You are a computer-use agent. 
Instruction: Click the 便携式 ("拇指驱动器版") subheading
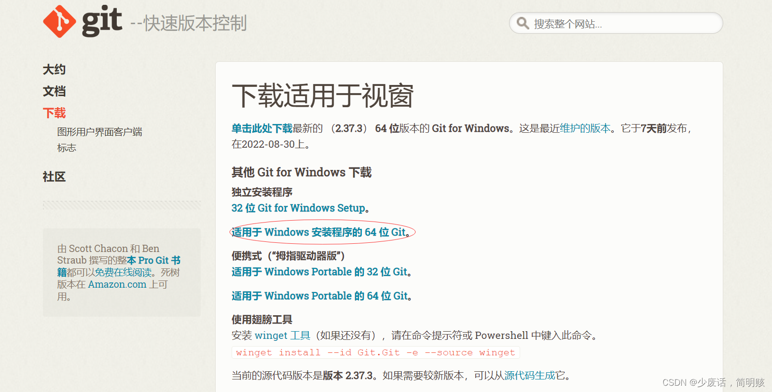pyautogui.click(x=288, y=256)
